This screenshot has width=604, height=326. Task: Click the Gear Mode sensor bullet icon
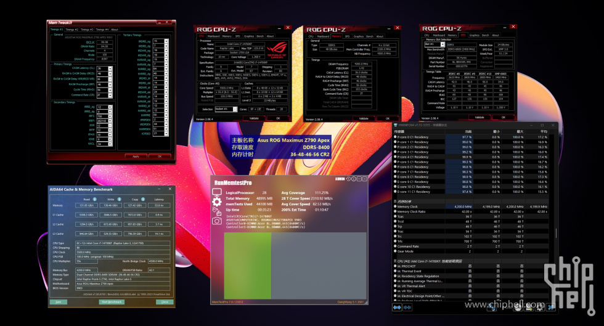(x=395, y=251)
